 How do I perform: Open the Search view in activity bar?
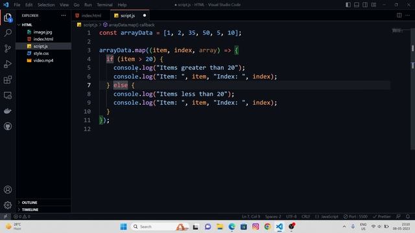pos(8,33)
